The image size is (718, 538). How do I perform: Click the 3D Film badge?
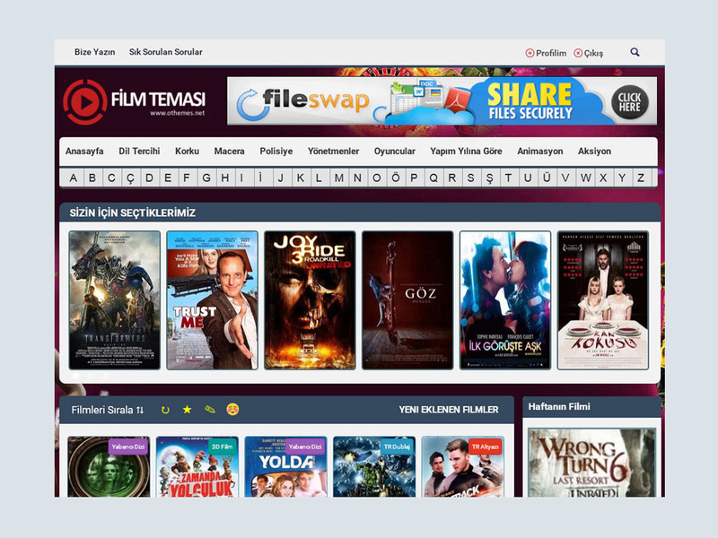click(x=222, y=447)
